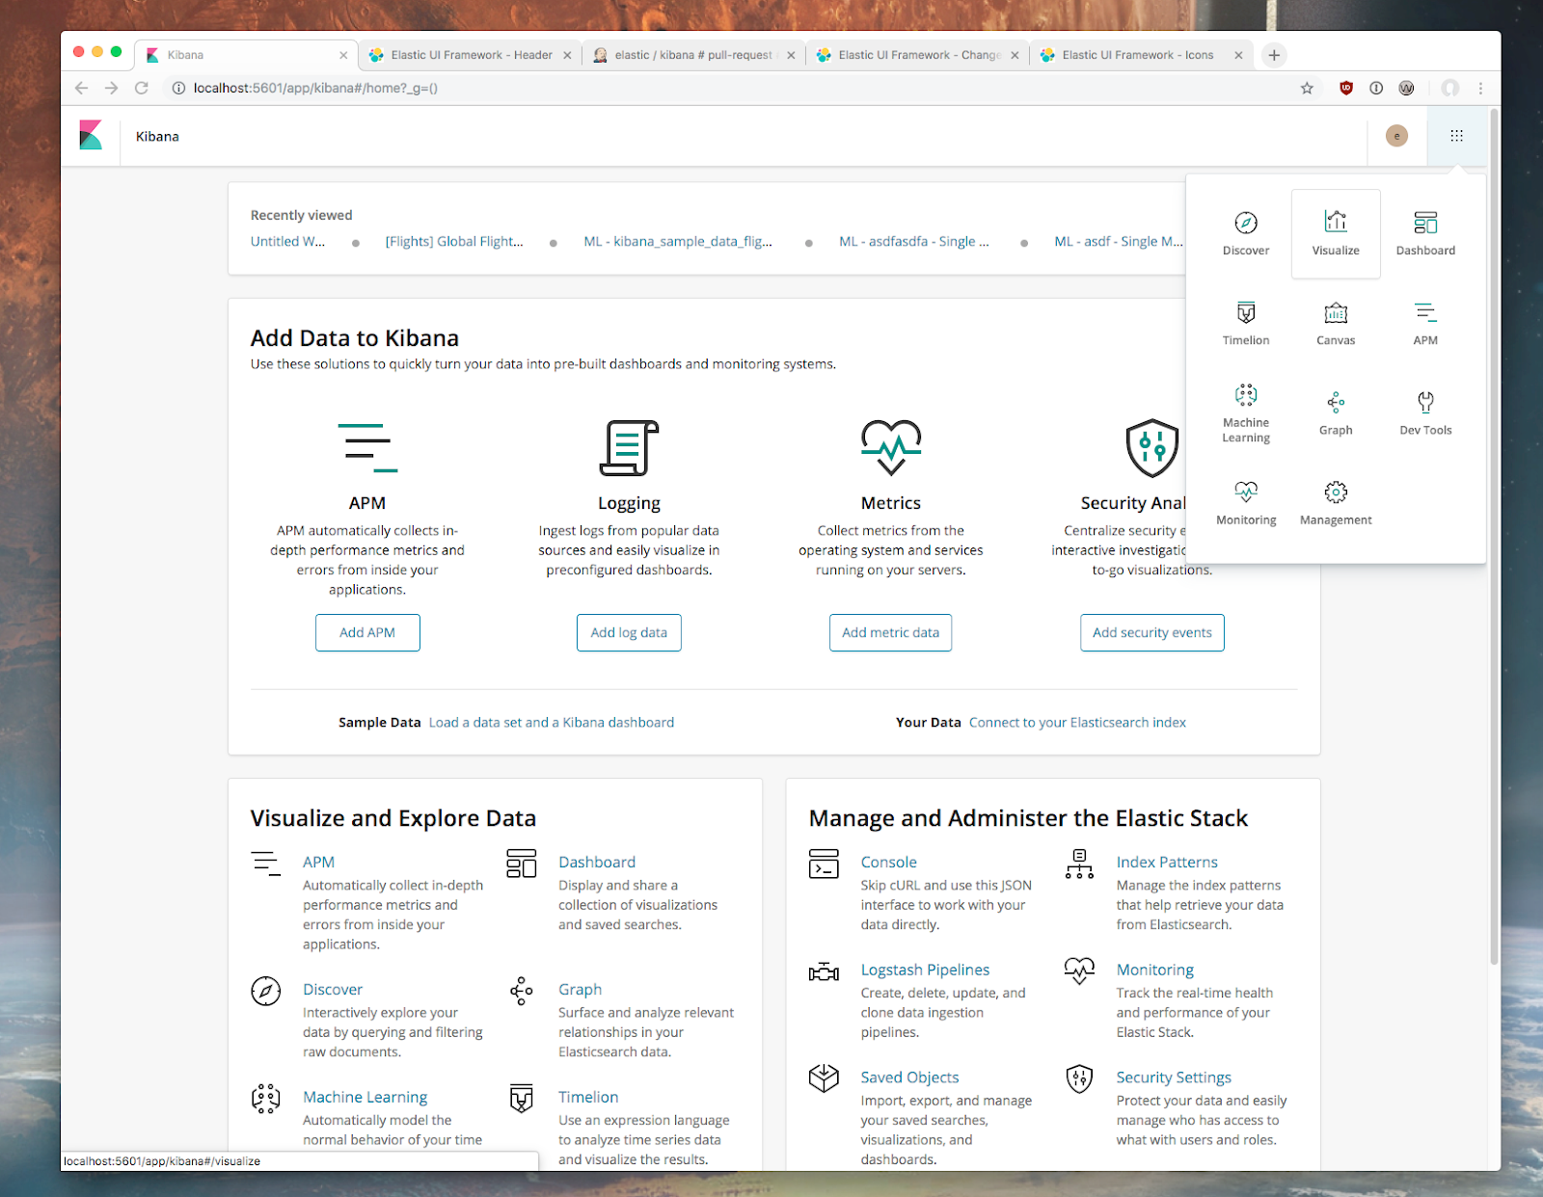
Task: Open Monitoring from the app menu
Action: pos(1246,504)
